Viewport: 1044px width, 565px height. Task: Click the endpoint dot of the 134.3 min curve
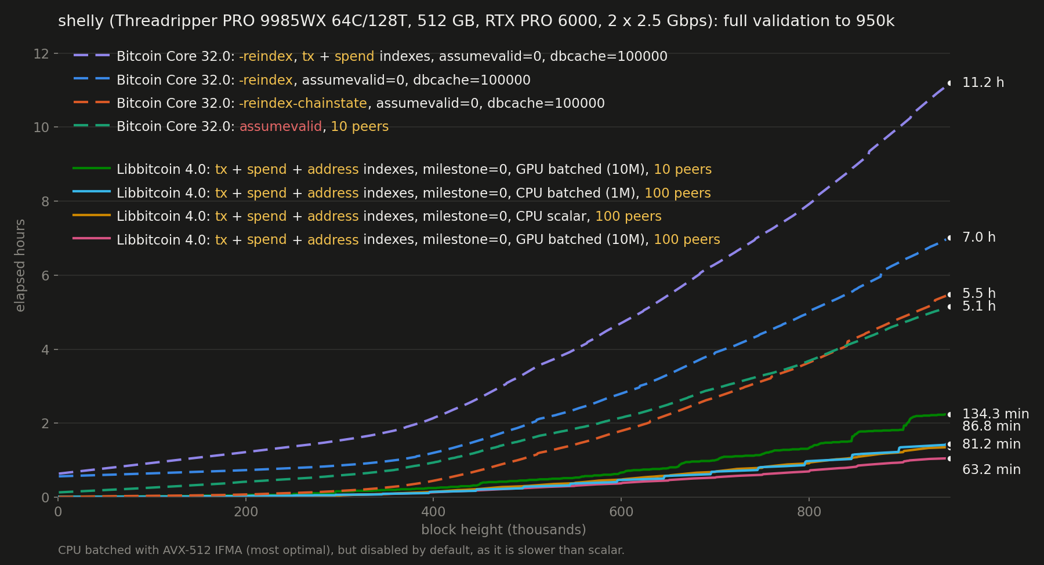[x=950, y=414]
